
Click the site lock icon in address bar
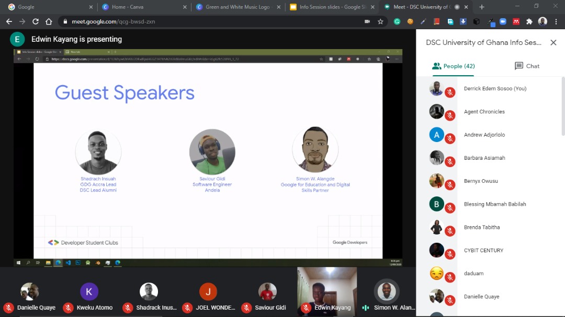click(x=65, y=21)
